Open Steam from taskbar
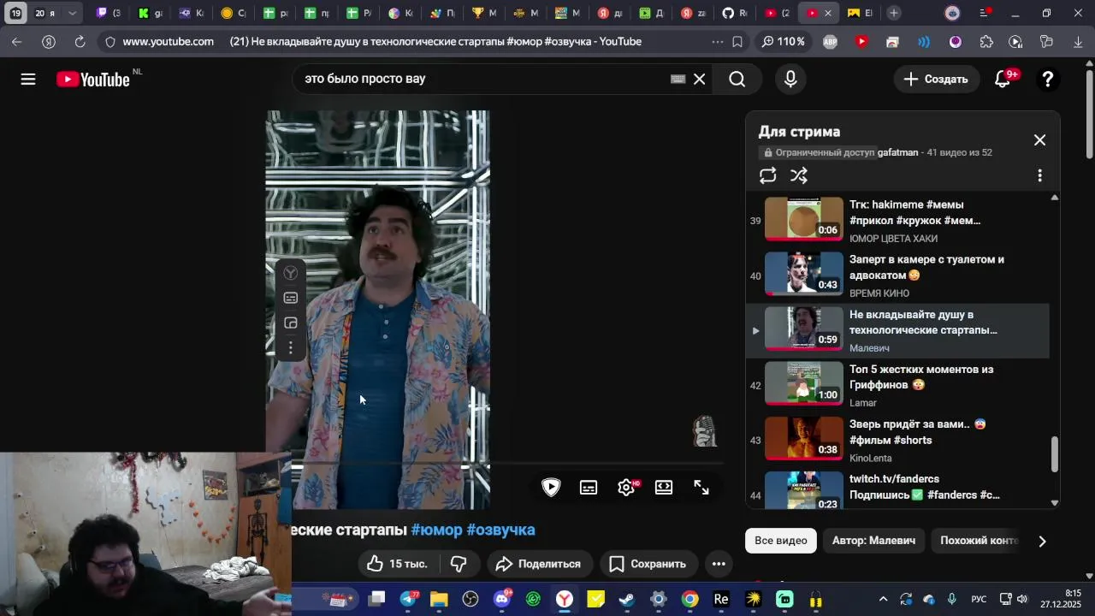 tap(626, 599)
